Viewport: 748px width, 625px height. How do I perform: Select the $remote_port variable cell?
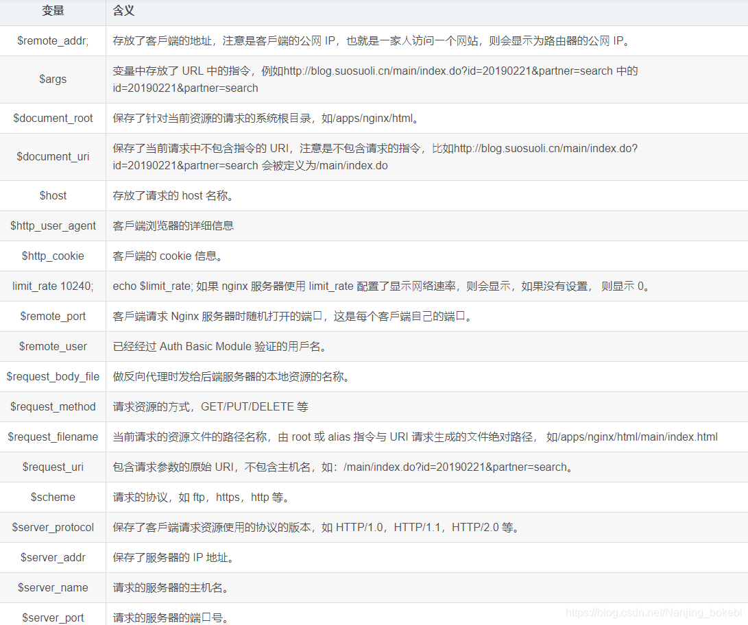53,316
